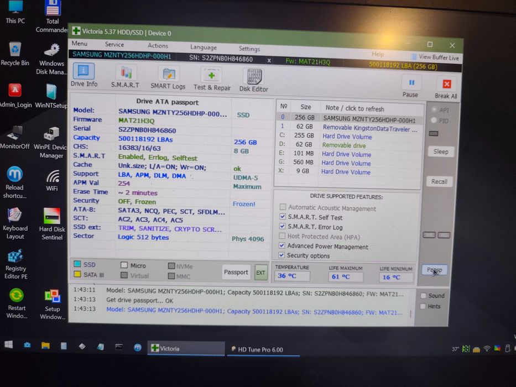516x387 pixels.
Task: Select Removable KingstonDataTraveler row
Action: coord(348,127)
